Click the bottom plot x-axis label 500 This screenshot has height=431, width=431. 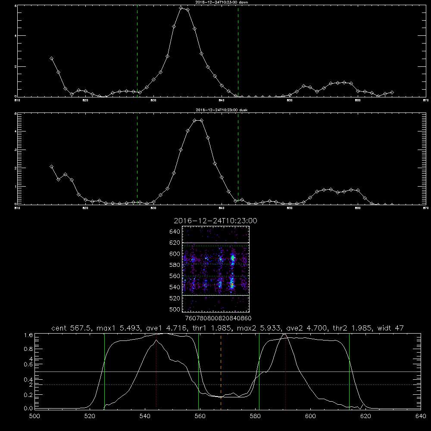point(34,416)
